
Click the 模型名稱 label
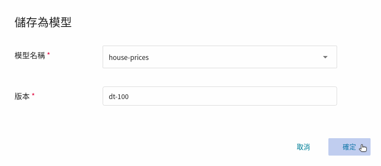click(30, 56)
